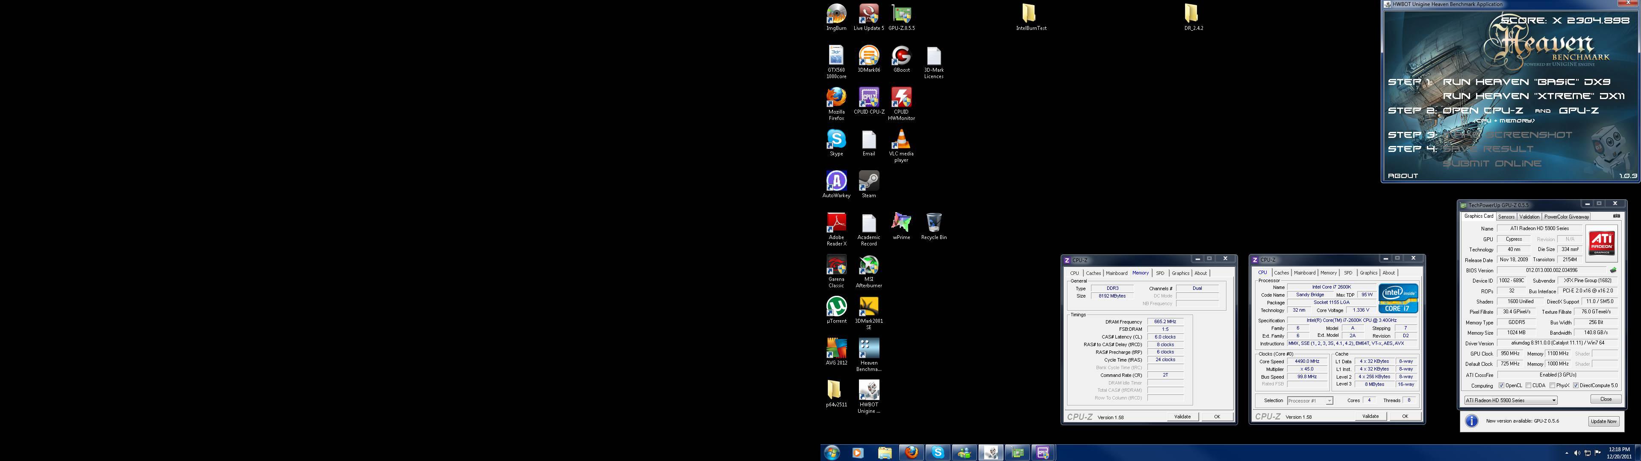Open the 3DMark2001 SE desktop shortcut
This screenshot has height=461, width=1641.
click(x=869, y=313)
